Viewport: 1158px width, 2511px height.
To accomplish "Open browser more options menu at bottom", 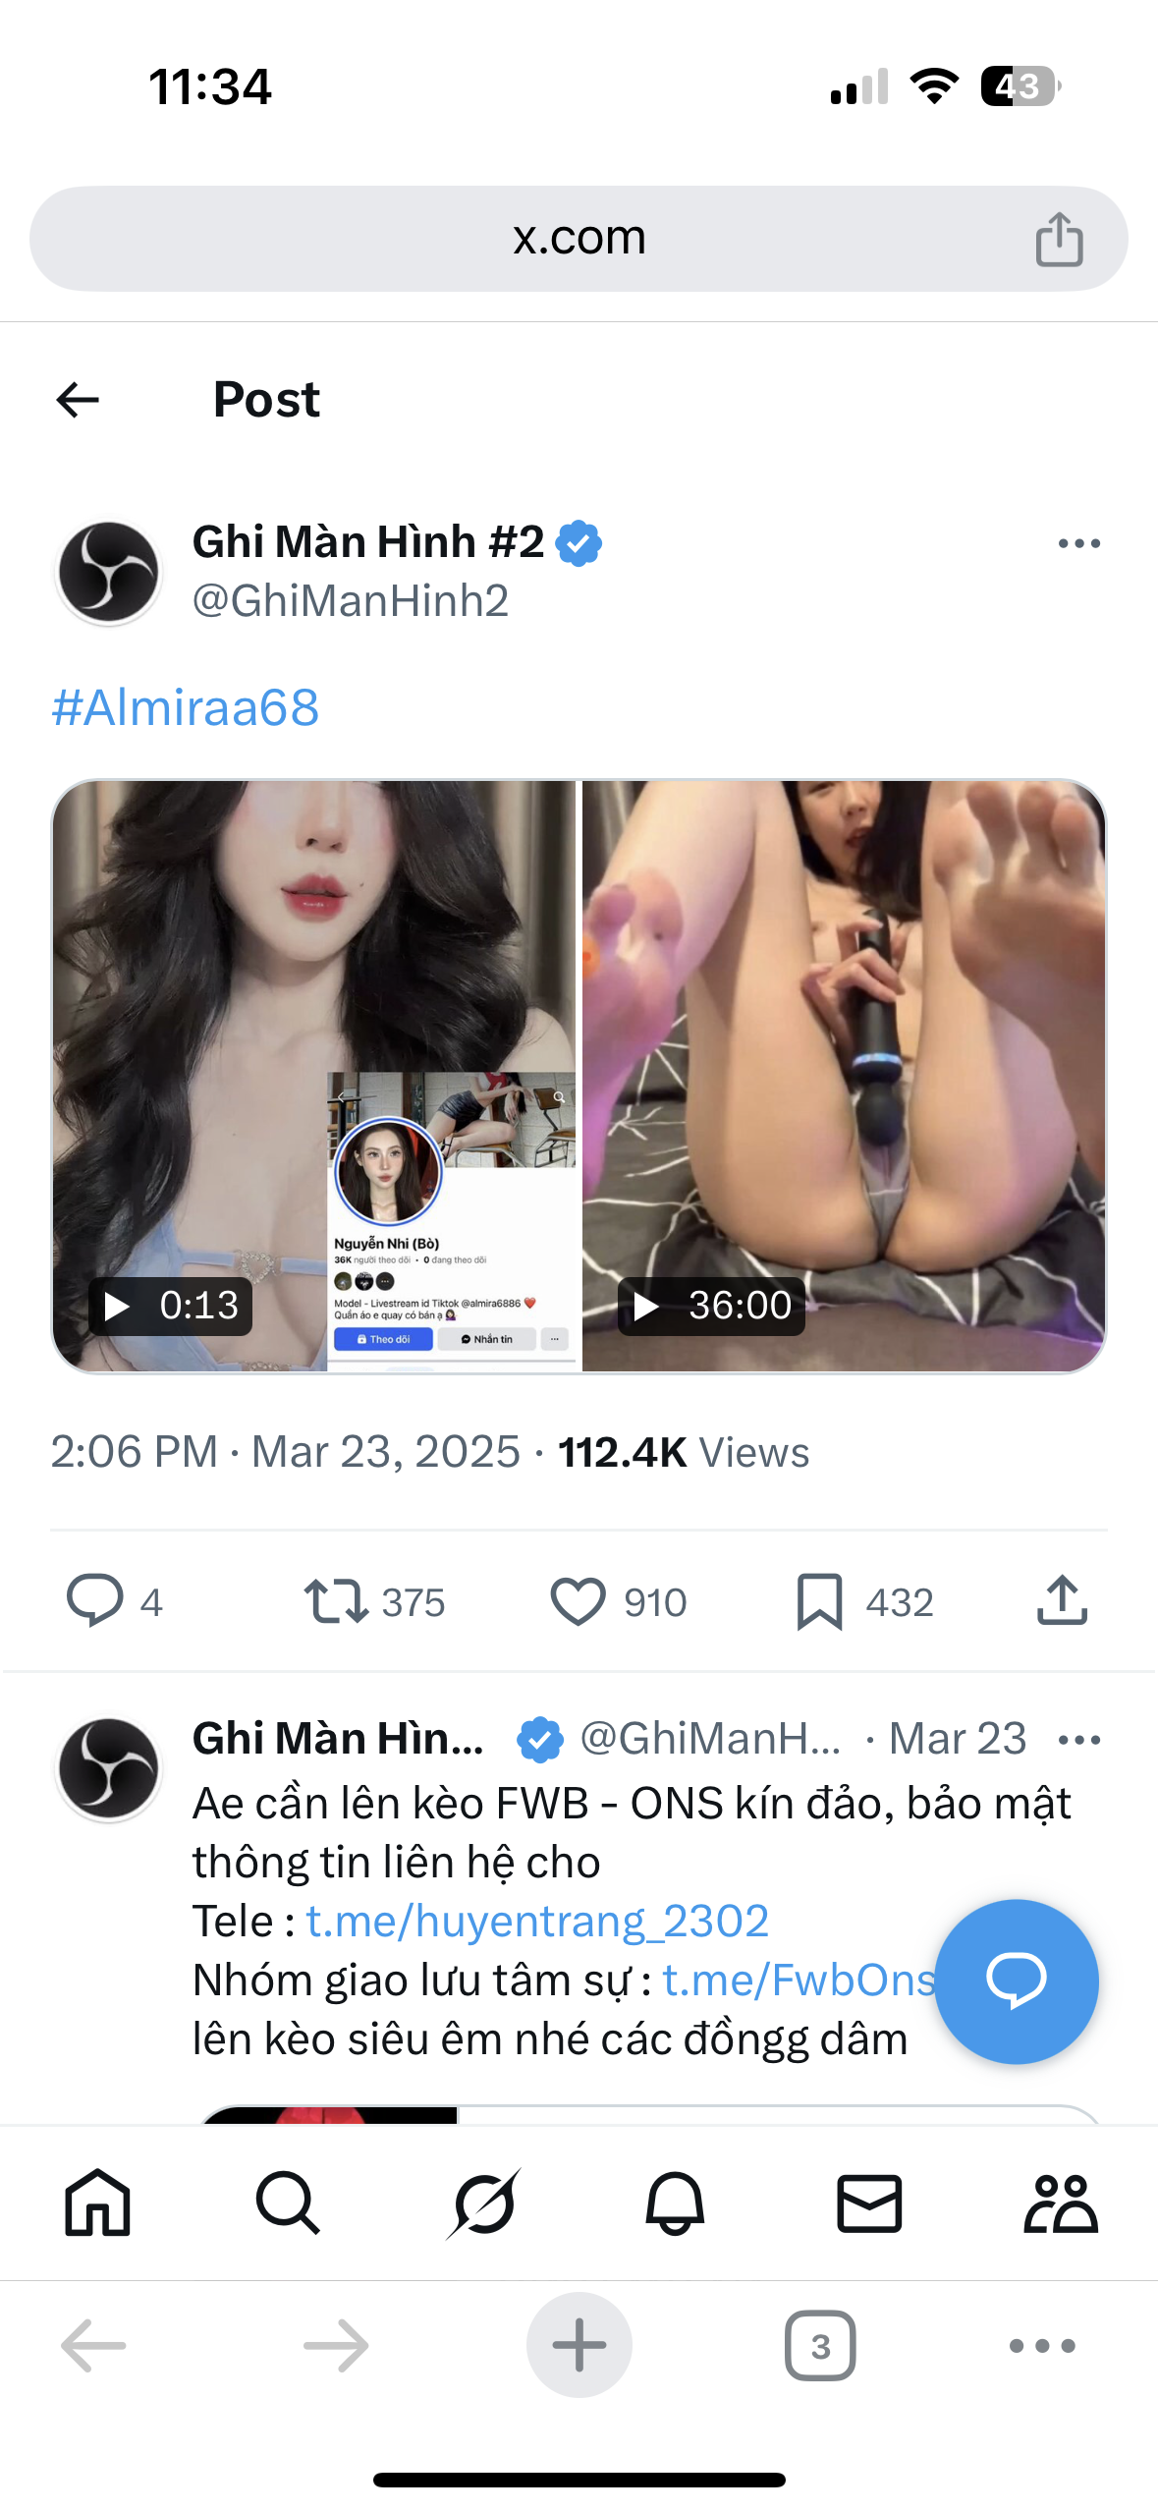I will point(1042,2346).
